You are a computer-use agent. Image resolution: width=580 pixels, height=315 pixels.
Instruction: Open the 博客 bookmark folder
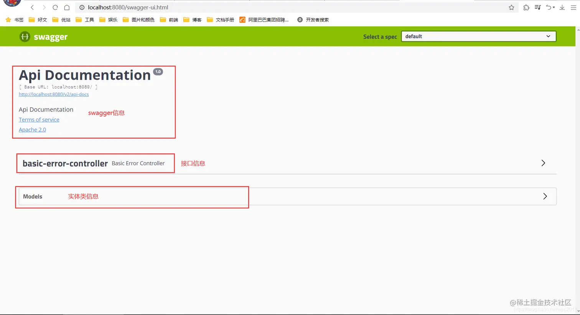(x=192, y=20)
